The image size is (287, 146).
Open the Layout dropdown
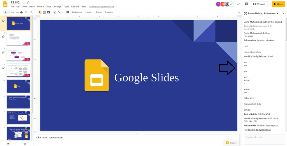click(89, 12)
